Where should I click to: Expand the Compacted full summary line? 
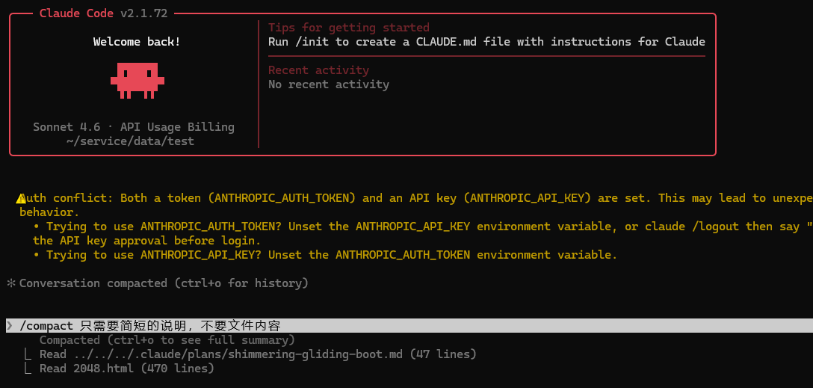167,340
